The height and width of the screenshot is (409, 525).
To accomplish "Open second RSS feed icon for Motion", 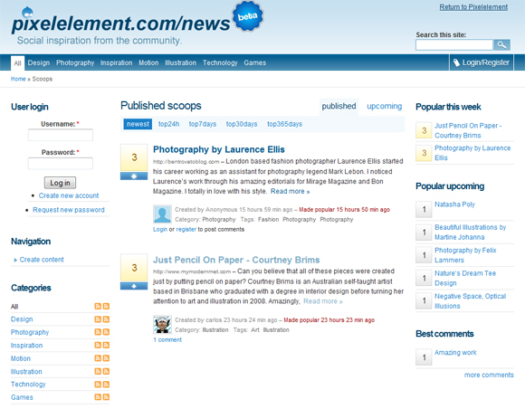I will pos(106,358).
